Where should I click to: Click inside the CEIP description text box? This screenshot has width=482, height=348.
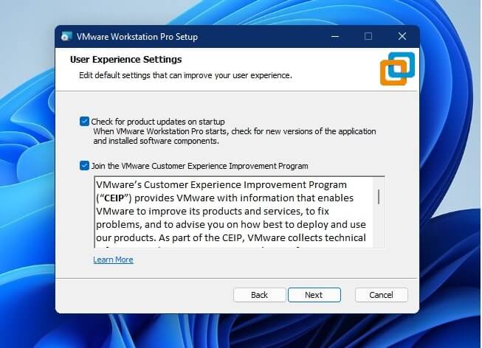[234, 212]
